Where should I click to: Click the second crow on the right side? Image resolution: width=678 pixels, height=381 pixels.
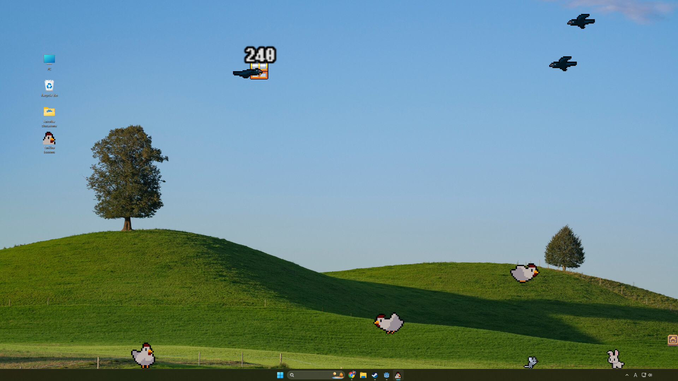point(564,64)
